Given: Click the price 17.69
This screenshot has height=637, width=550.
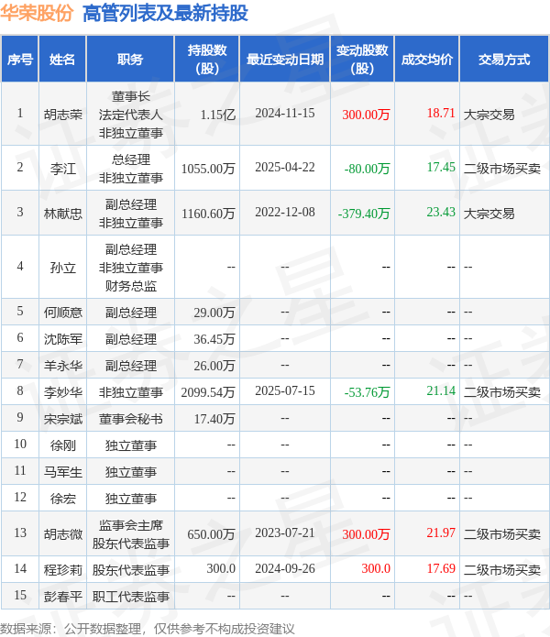Looking at the screenshot, I should click(441, 569).
